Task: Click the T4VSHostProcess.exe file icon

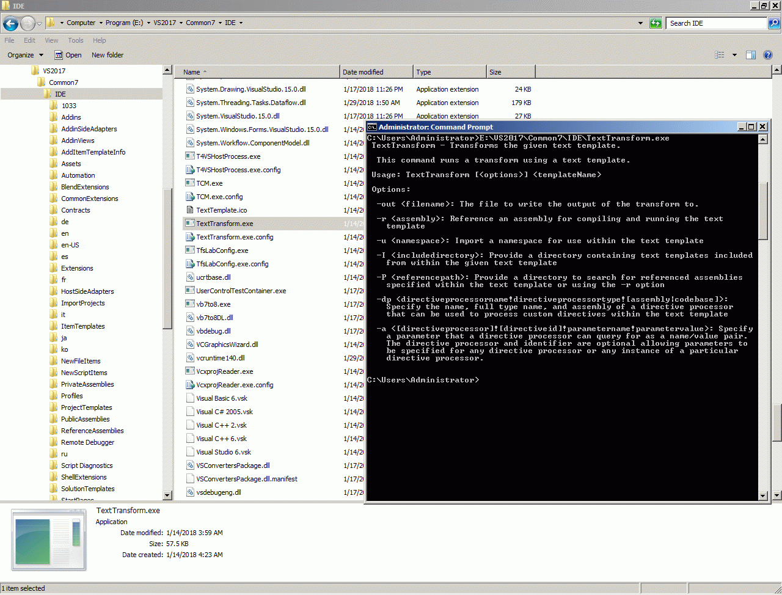Action: click(190, 156)
